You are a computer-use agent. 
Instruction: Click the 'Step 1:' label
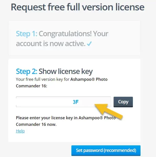27,34
